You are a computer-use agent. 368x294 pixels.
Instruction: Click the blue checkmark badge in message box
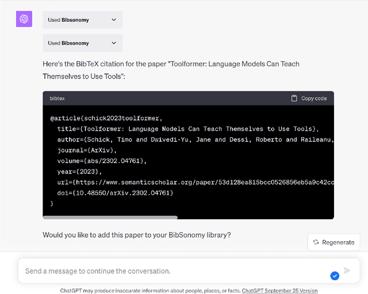(x=335, y=276)
